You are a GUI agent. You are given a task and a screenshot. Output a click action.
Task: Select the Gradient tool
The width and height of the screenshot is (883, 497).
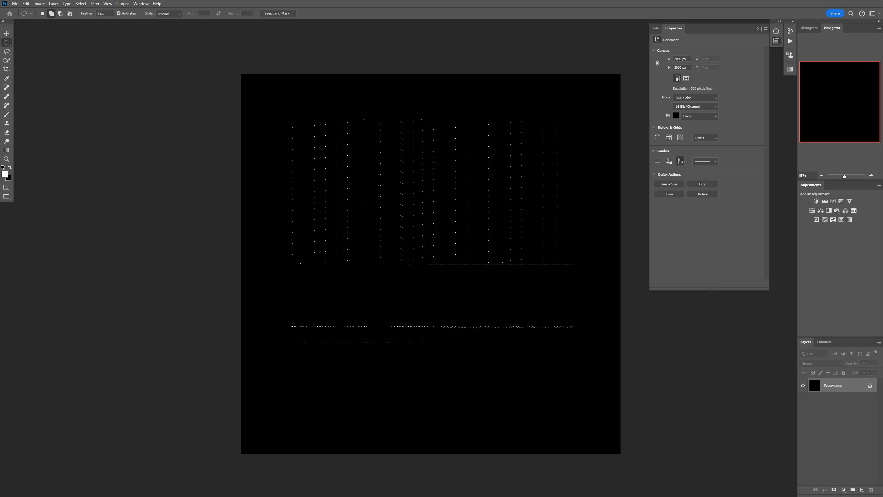pos(7,150)
